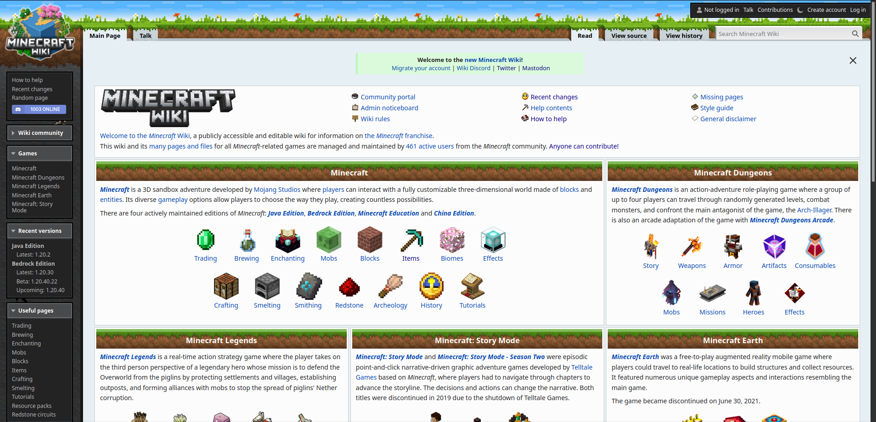Select the Main Page tab

point(105,36)
